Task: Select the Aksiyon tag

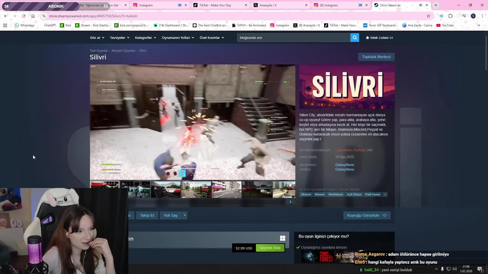Action: (306, 194)
